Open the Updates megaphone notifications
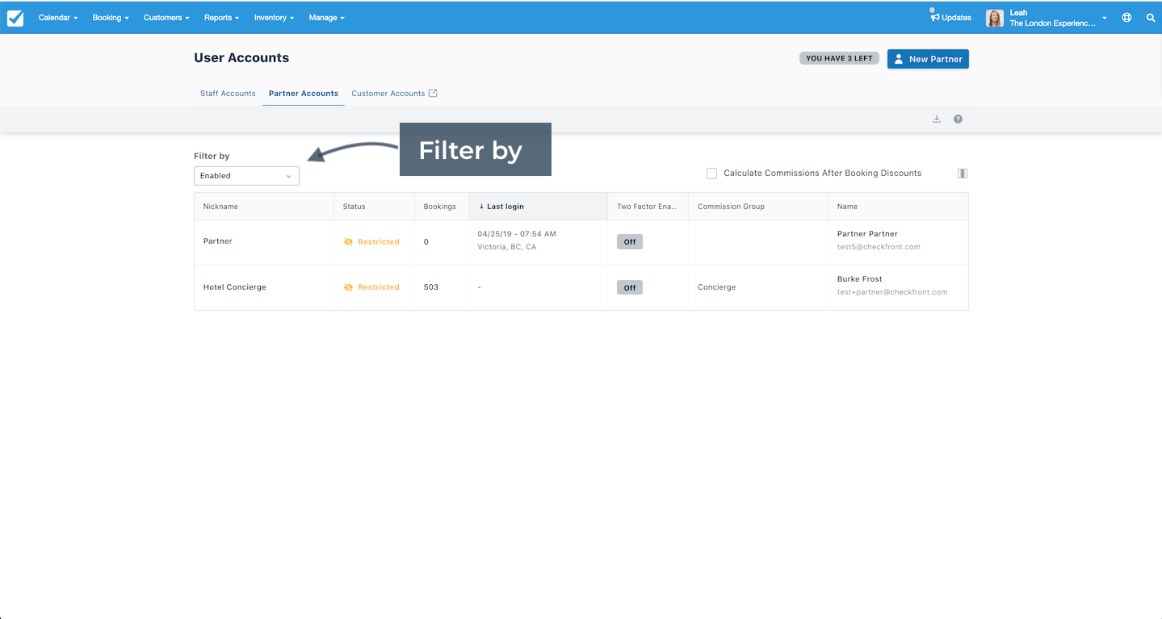The width and height of the screenshot is (1162, 619). pos(950,18)
